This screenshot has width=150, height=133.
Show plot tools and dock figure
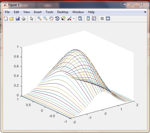tap(108, 18)
